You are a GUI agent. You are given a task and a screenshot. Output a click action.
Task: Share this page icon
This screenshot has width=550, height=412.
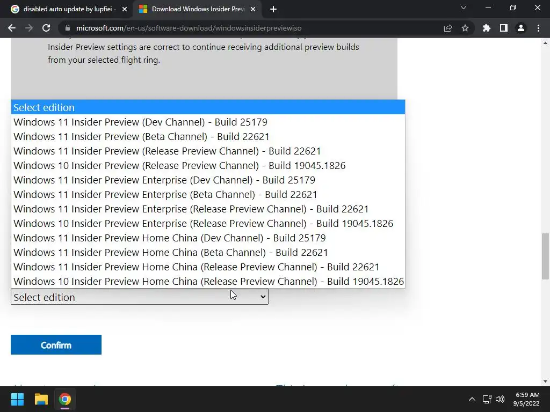(x=447, y=28)
